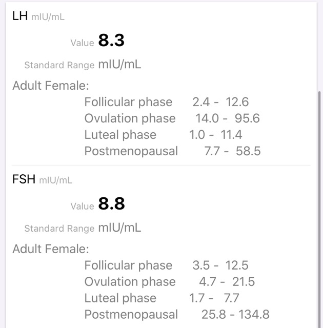Tap the FSH Ovulation phase 4.7 - 21.5 row
Screen dimensions: 323x328
(x=170, y=282)
